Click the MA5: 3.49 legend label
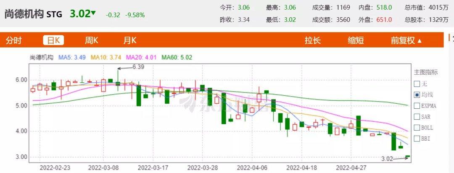The height and width of the screenshot is (173, 454). [x=72, y=57]
